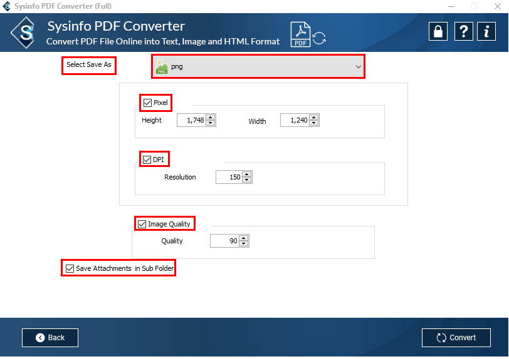Click the Back button

coord(50,338)
